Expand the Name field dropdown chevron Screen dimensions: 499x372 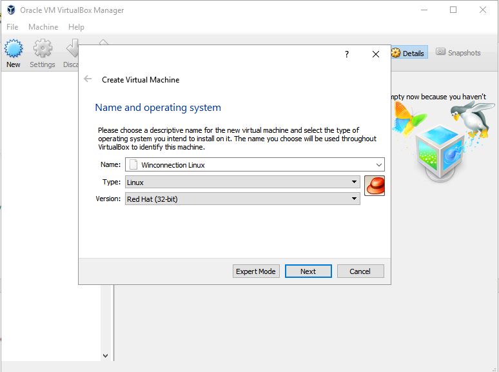(x=378, y=165)
